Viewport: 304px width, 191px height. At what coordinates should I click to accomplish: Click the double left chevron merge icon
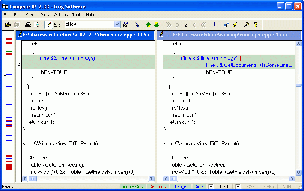tap(203, 25)
